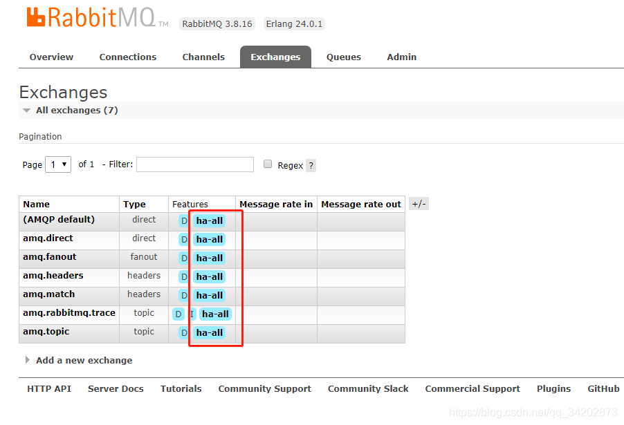Click ha-all policy for amq.direct
This screenshot has height=425, width=624.
point(210,239)
